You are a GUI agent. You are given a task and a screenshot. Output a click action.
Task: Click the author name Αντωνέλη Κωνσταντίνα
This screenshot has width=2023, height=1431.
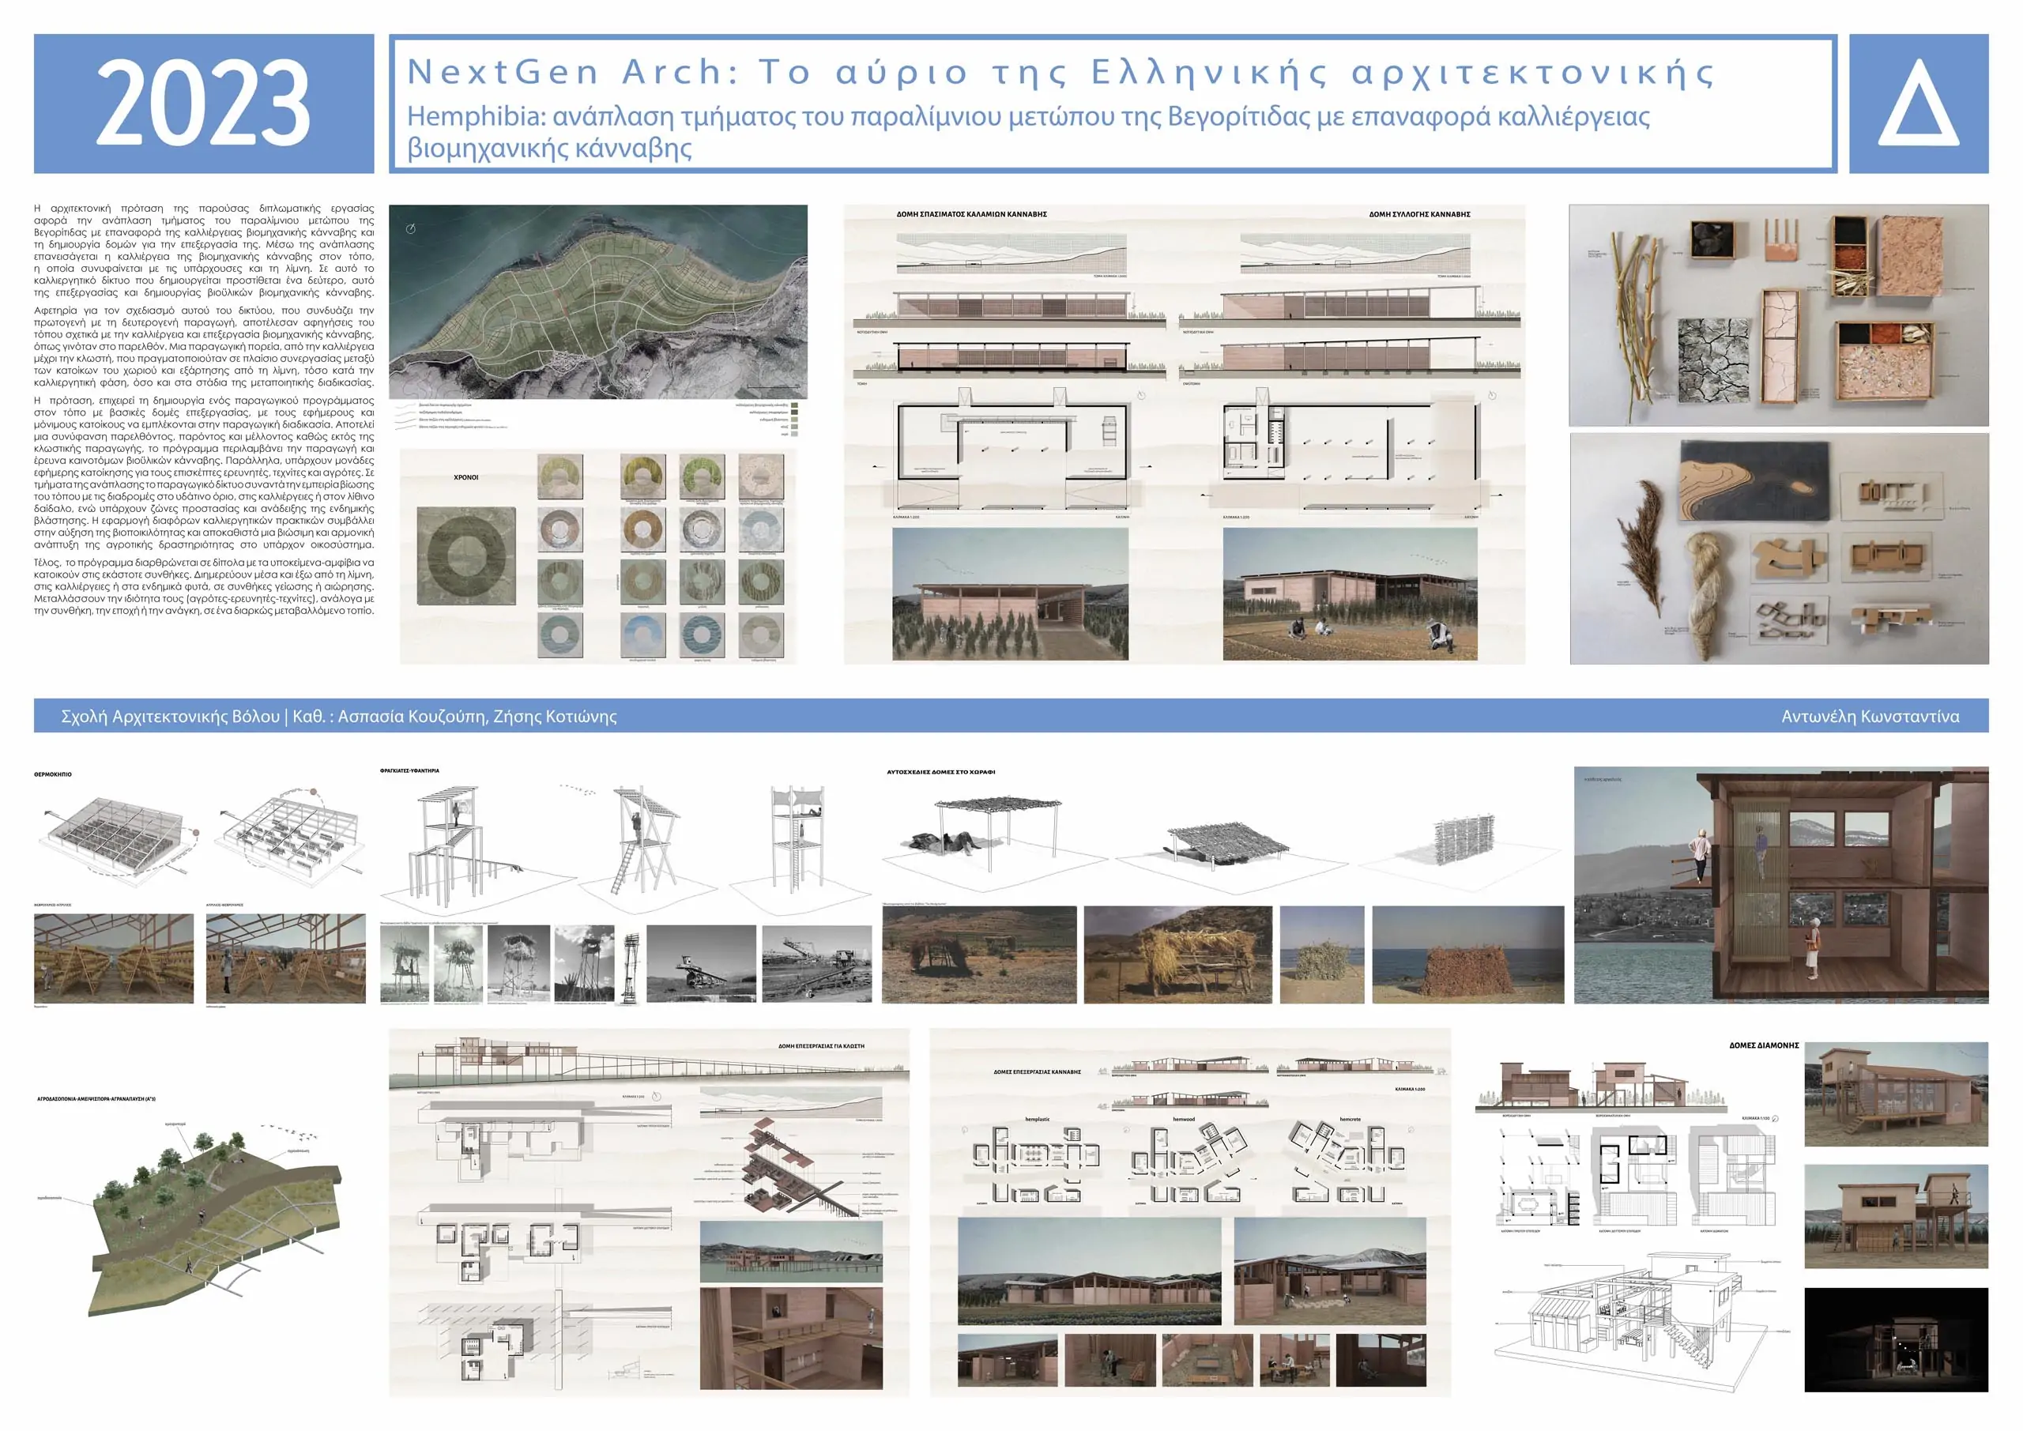click(1870, 717)
